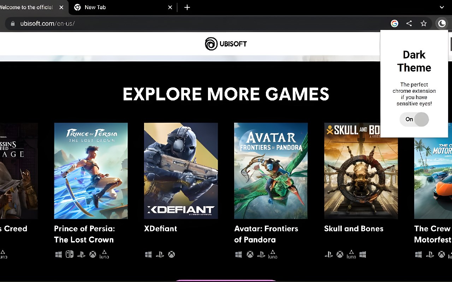Click the PlayStation icon under XDefiant
The height and width of the screenshot is (282, 452).
160,255
